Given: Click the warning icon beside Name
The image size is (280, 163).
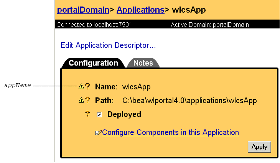Looking at the screenshot, I should (x=81, y=86).
